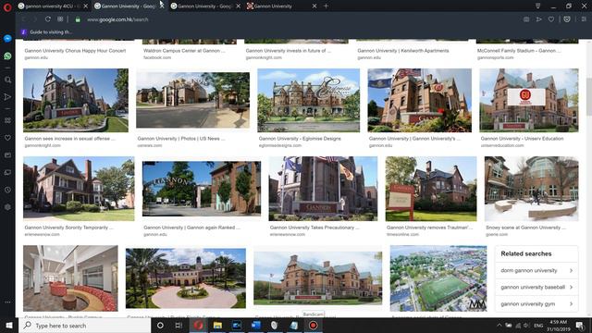Open File Explorer from taskbar
This screenshot has height=333, width=592.
point(217,326)
